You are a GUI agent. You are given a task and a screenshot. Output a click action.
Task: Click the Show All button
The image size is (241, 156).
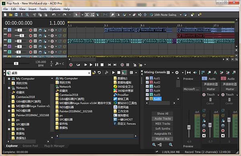click(162, 113)
